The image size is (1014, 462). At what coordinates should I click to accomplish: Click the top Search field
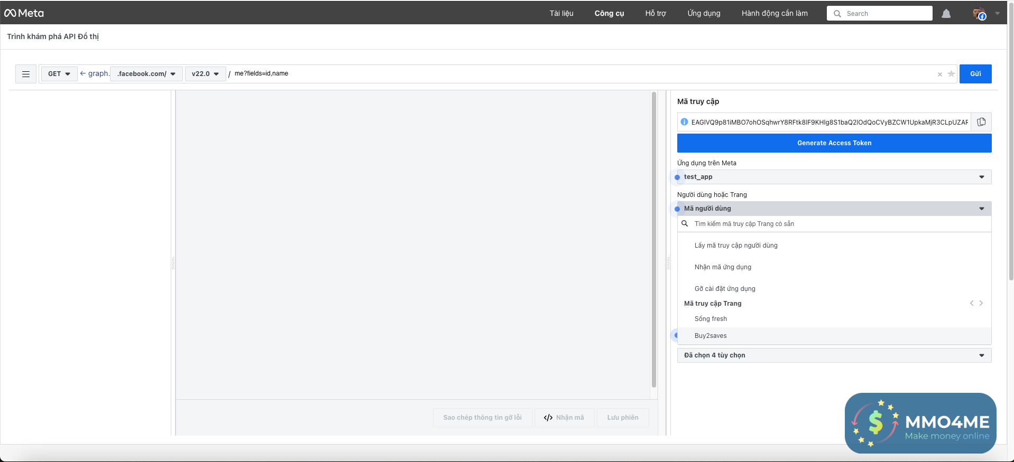(880, 14)
